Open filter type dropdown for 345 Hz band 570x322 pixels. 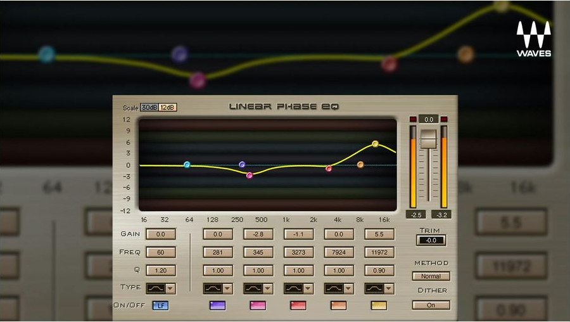(268, 289)
